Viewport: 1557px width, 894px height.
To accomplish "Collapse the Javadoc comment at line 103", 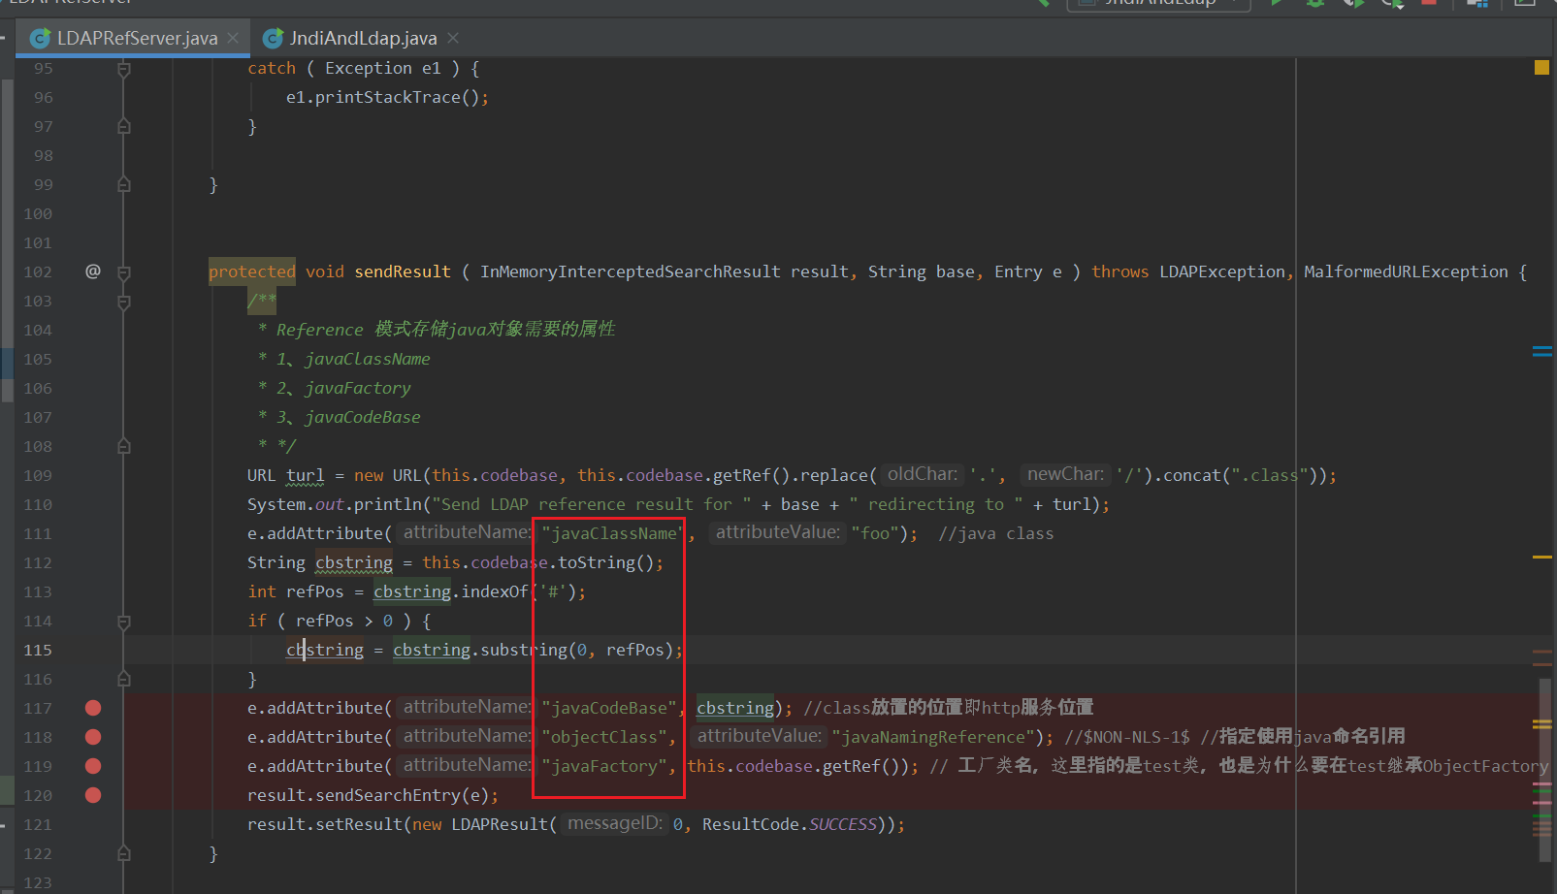I will click(x=123, y=302).
